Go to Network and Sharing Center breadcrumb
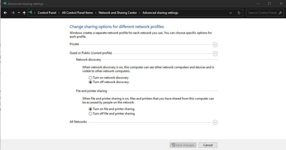 (118, 13)
